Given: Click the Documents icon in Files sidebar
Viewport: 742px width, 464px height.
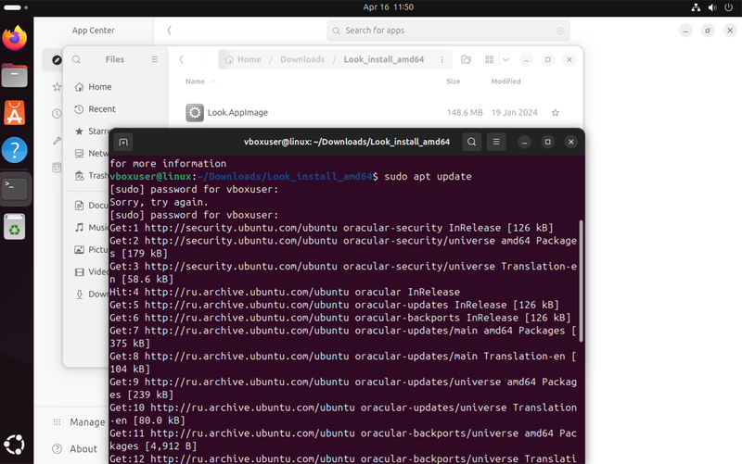Looking at the screenshot, I should (x=79, y=205).
